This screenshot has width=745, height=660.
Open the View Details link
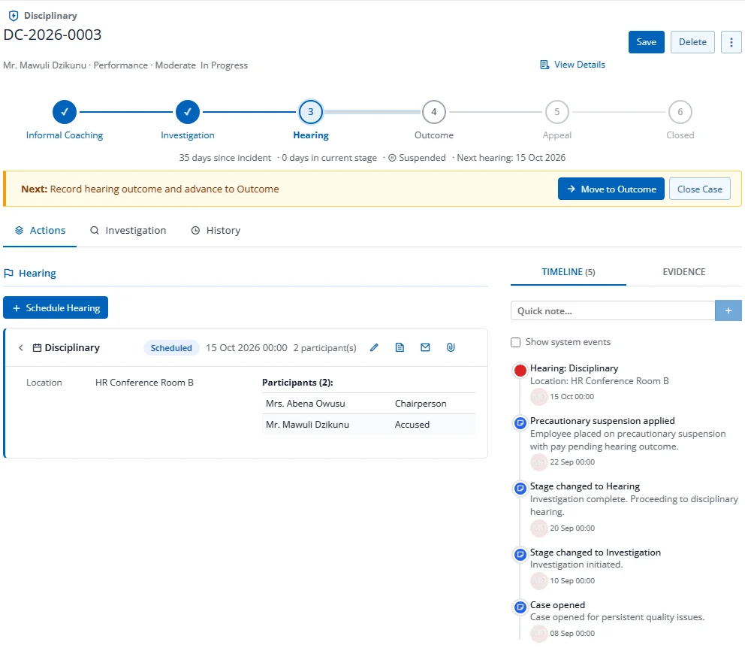[573, 65]
